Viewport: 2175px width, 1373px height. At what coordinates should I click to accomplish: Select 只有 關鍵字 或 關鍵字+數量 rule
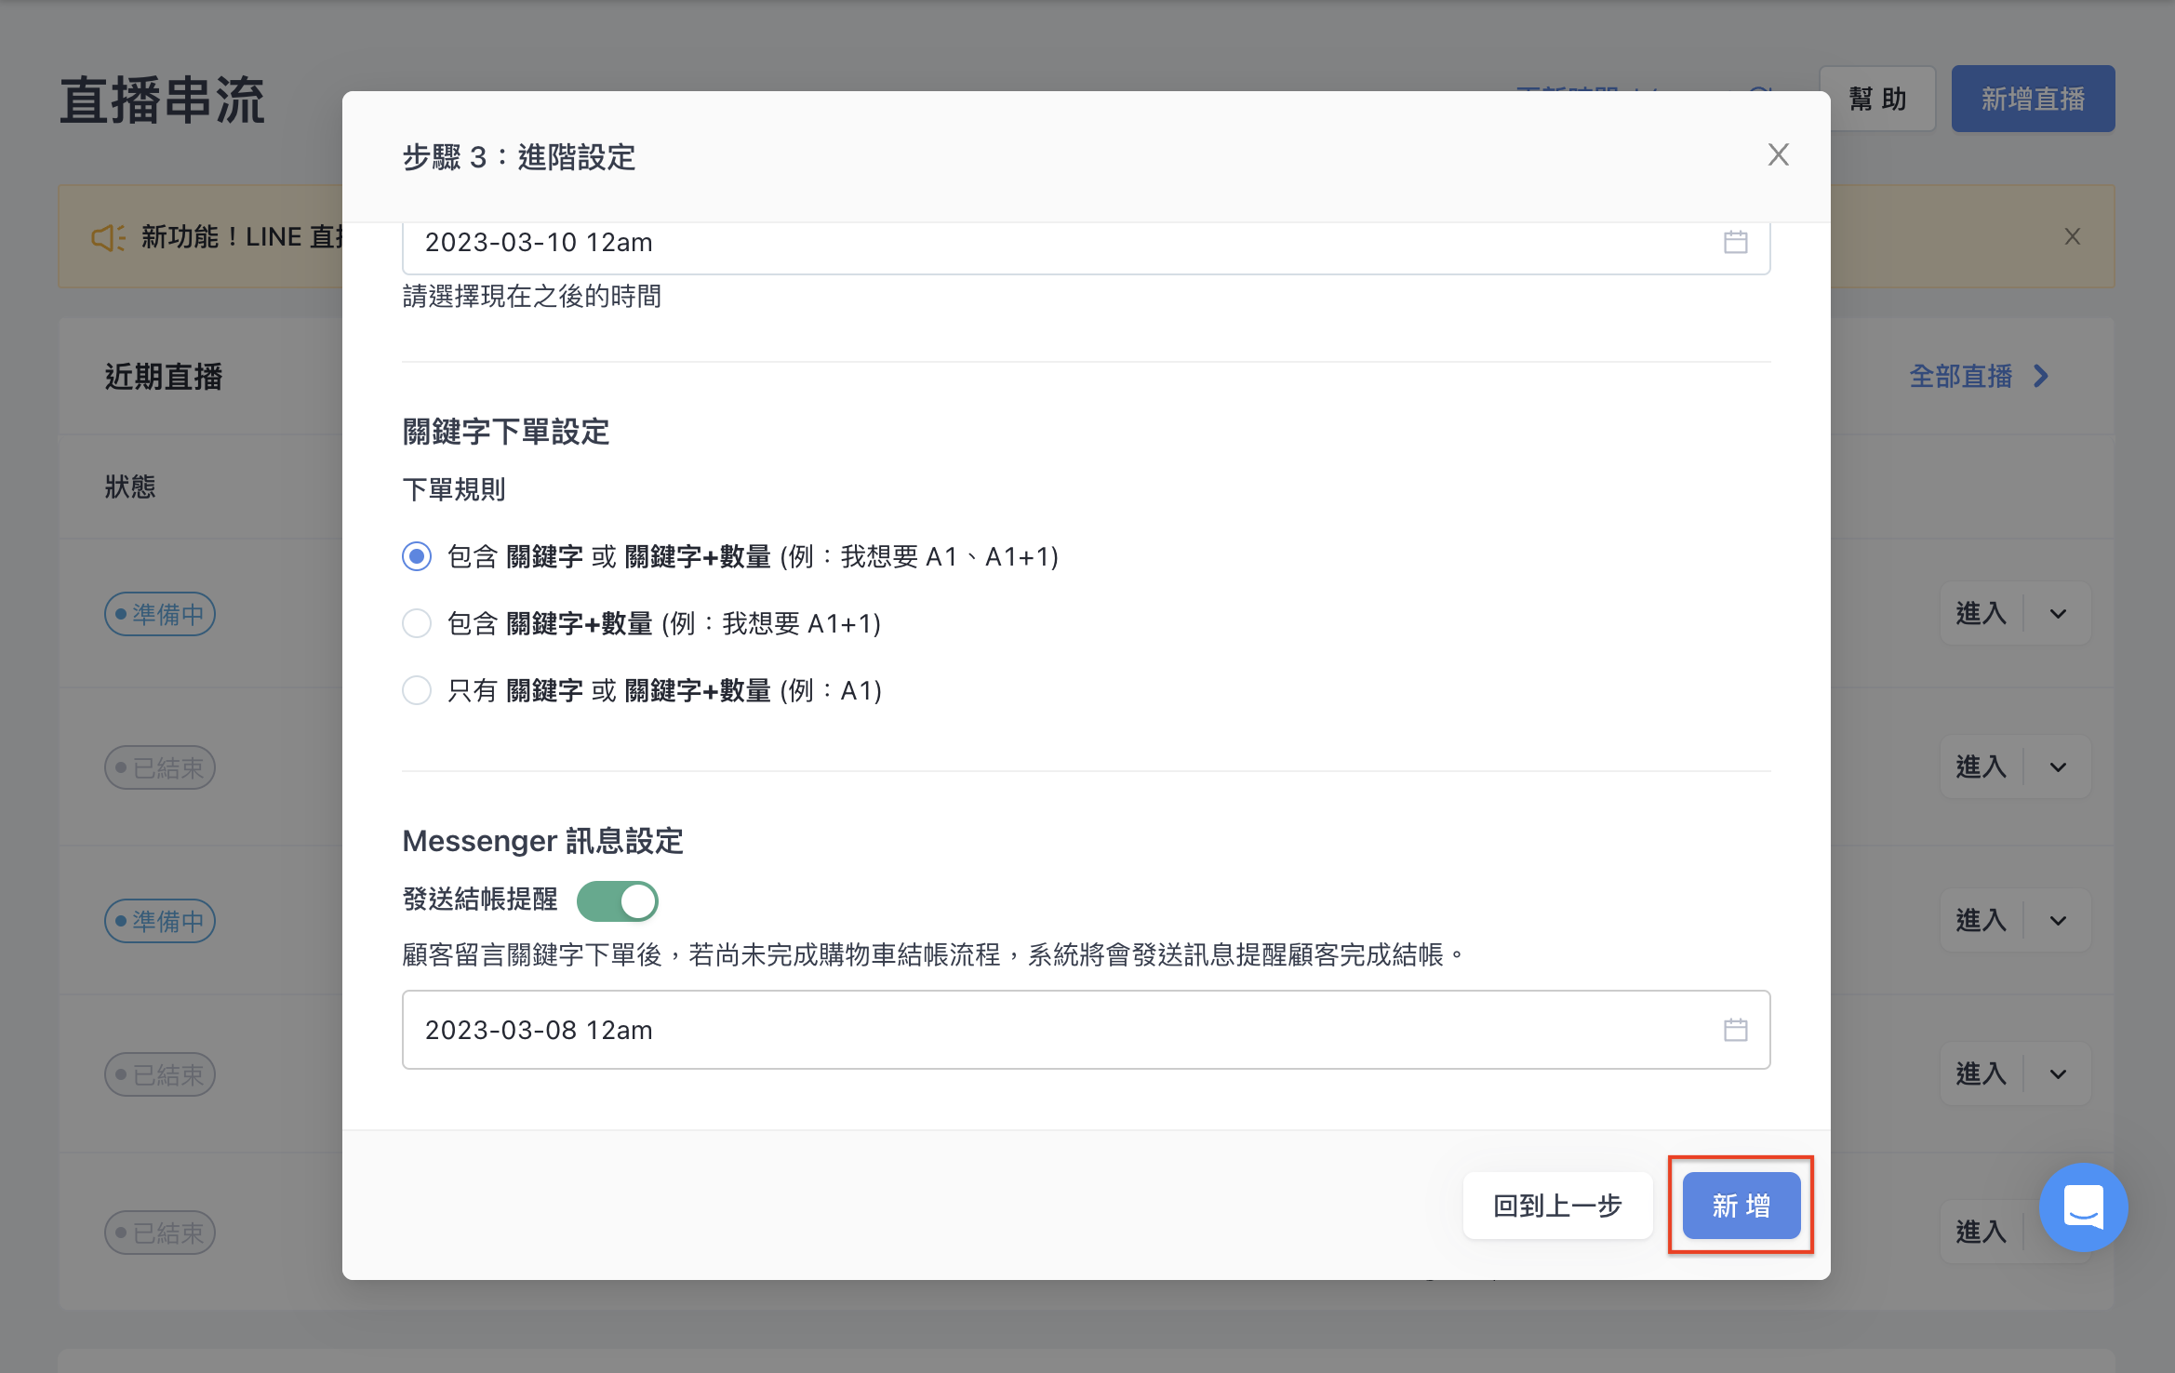pos(417,690)
